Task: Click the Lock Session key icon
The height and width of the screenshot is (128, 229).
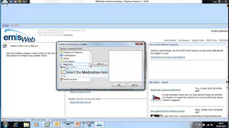Action: pyautogui.click(x=61, y=61)
